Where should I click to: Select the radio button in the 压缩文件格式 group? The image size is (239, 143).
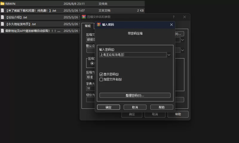pyautogui.click(x=92, y=63)
